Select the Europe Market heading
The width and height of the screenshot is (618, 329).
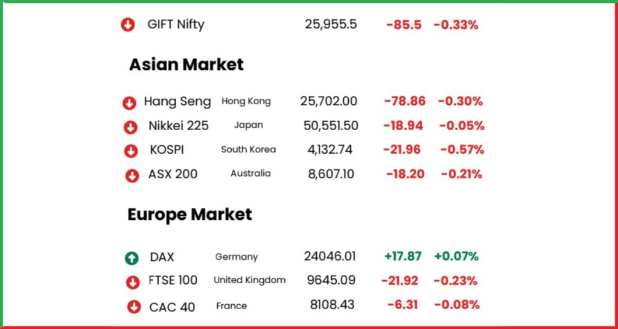190,215
